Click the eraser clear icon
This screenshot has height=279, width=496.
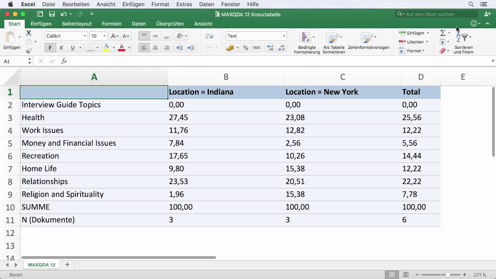(x=443, y=51)
